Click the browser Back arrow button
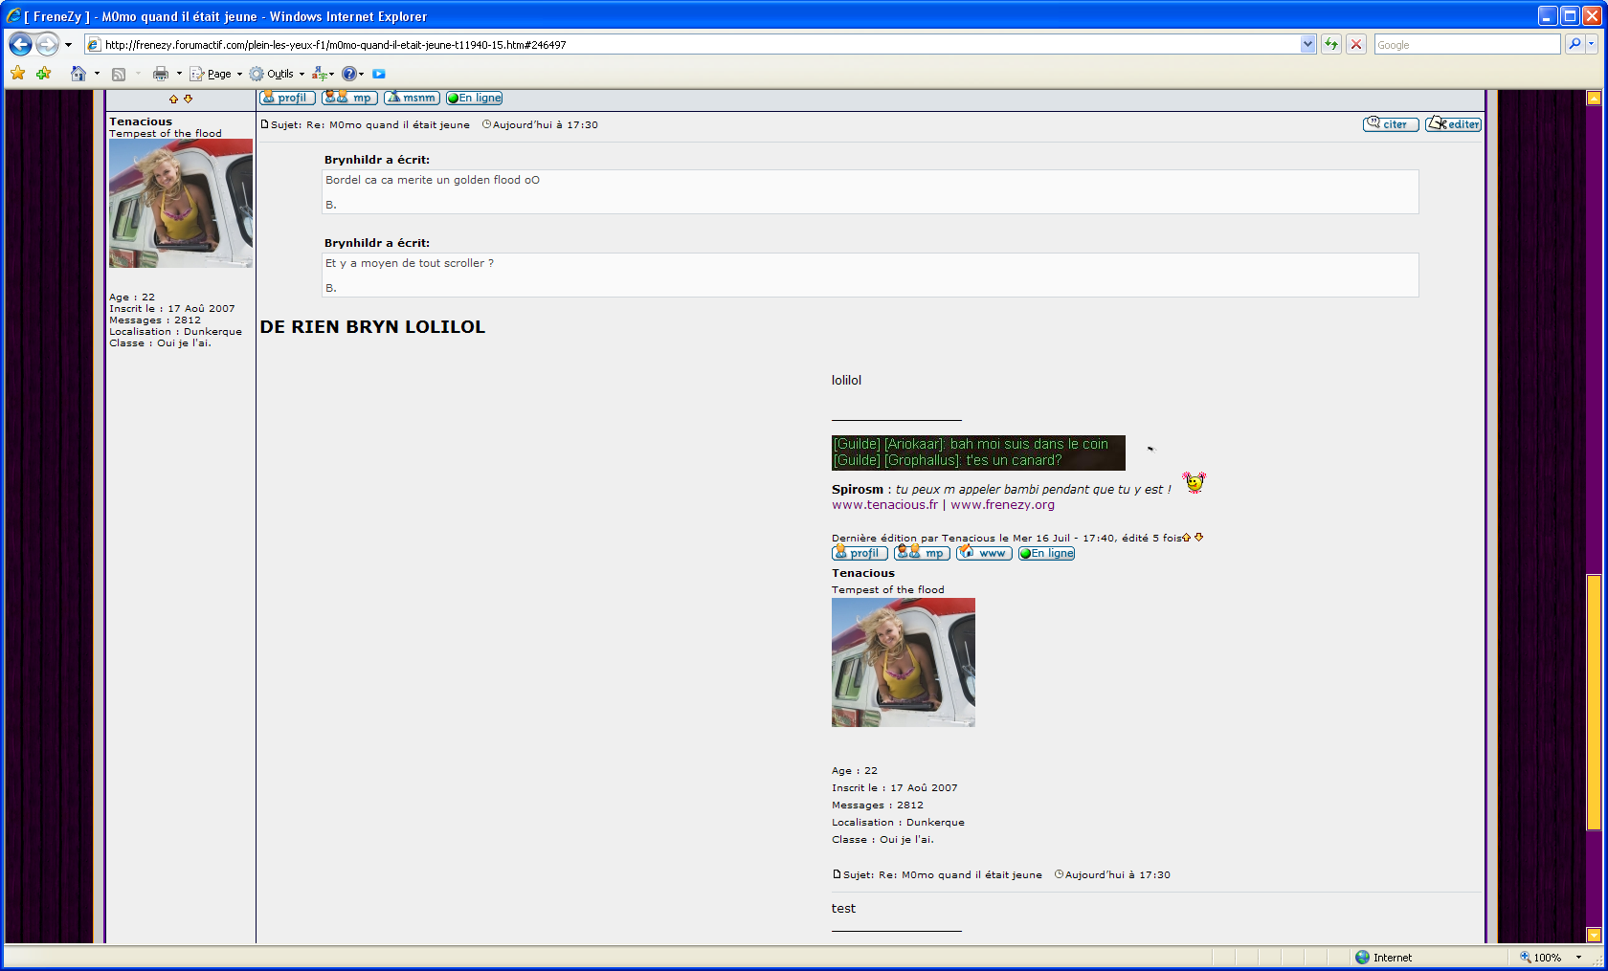Viewport: 1608px width, 971px height. coord(20,44)
